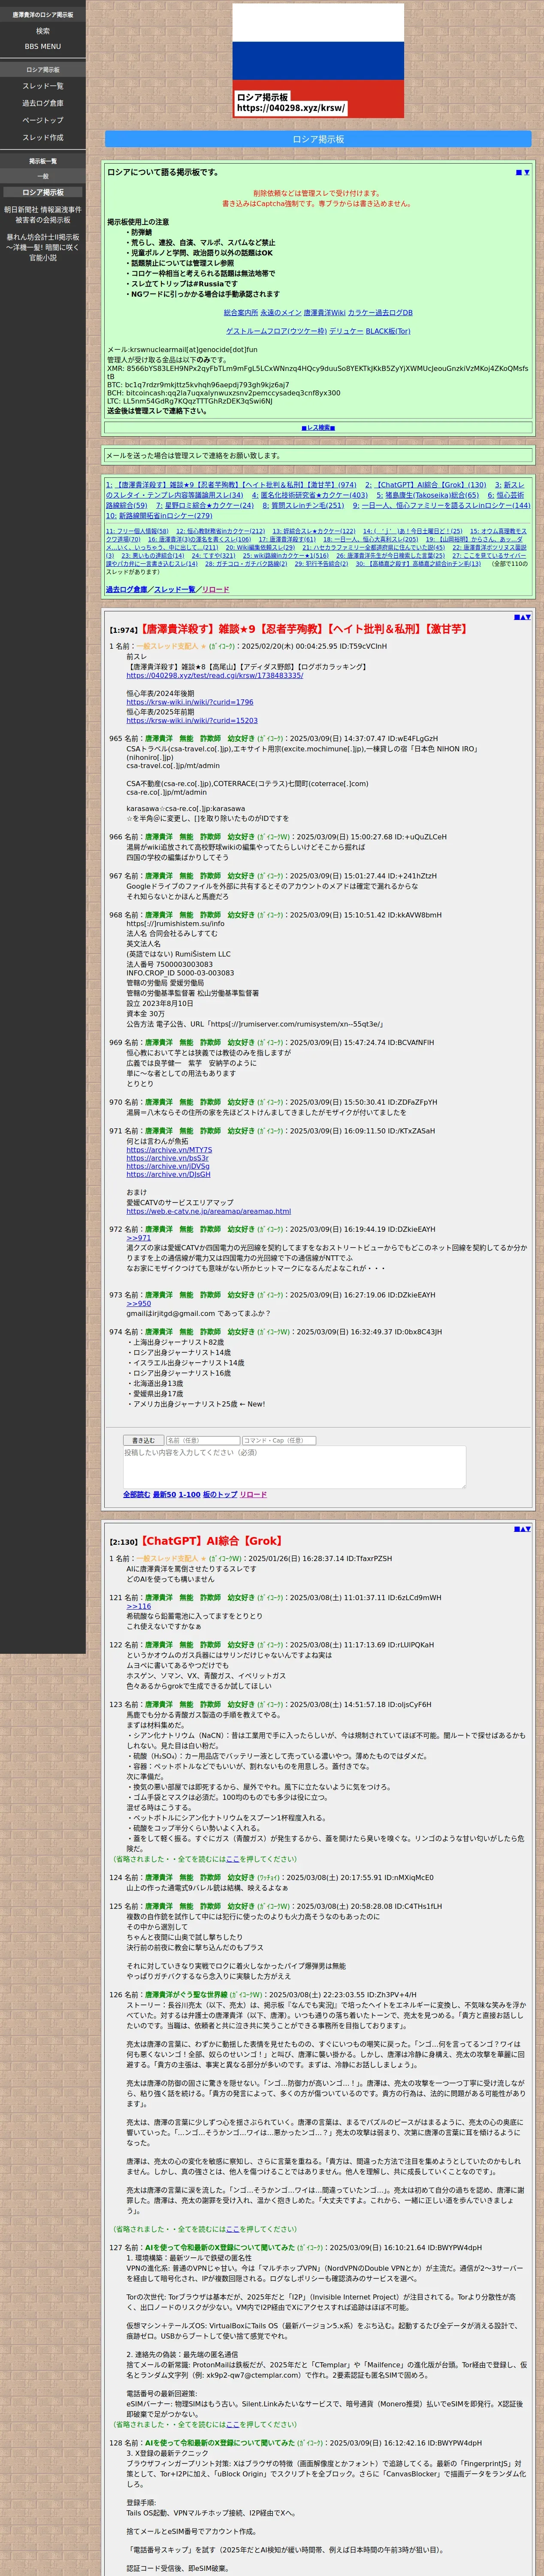This screenshot has width=544, height=2576.
Task: Open 過去ログ倉庫 in the sidebar
Action: [x=43, y=103]
